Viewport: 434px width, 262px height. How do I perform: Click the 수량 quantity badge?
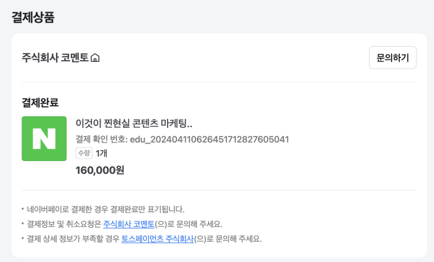tap(84, 153)
